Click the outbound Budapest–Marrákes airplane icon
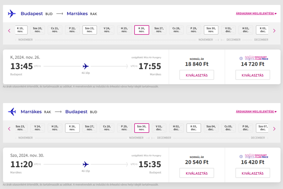283x189 pixels. [12, 14]
